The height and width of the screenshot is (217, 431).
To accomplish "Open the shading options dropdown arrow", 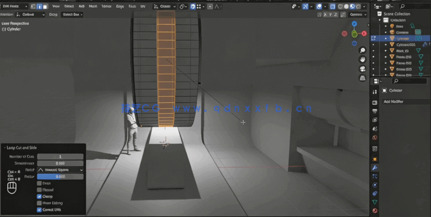I will click(x=364, y=6).
